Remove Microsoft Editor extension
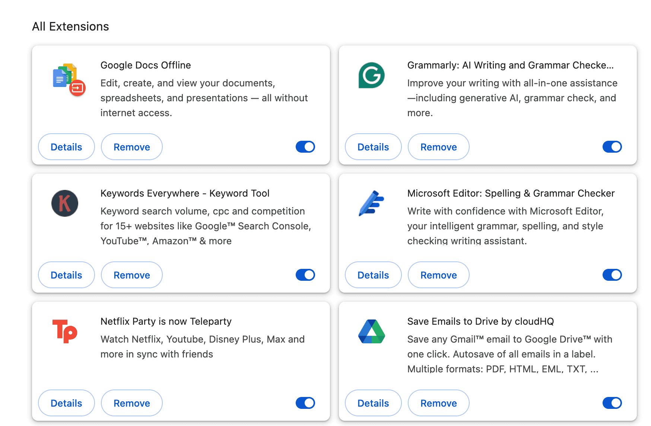The width and height of the screenshot is (651, 426). pyautogui.click(x=438, y=275)
